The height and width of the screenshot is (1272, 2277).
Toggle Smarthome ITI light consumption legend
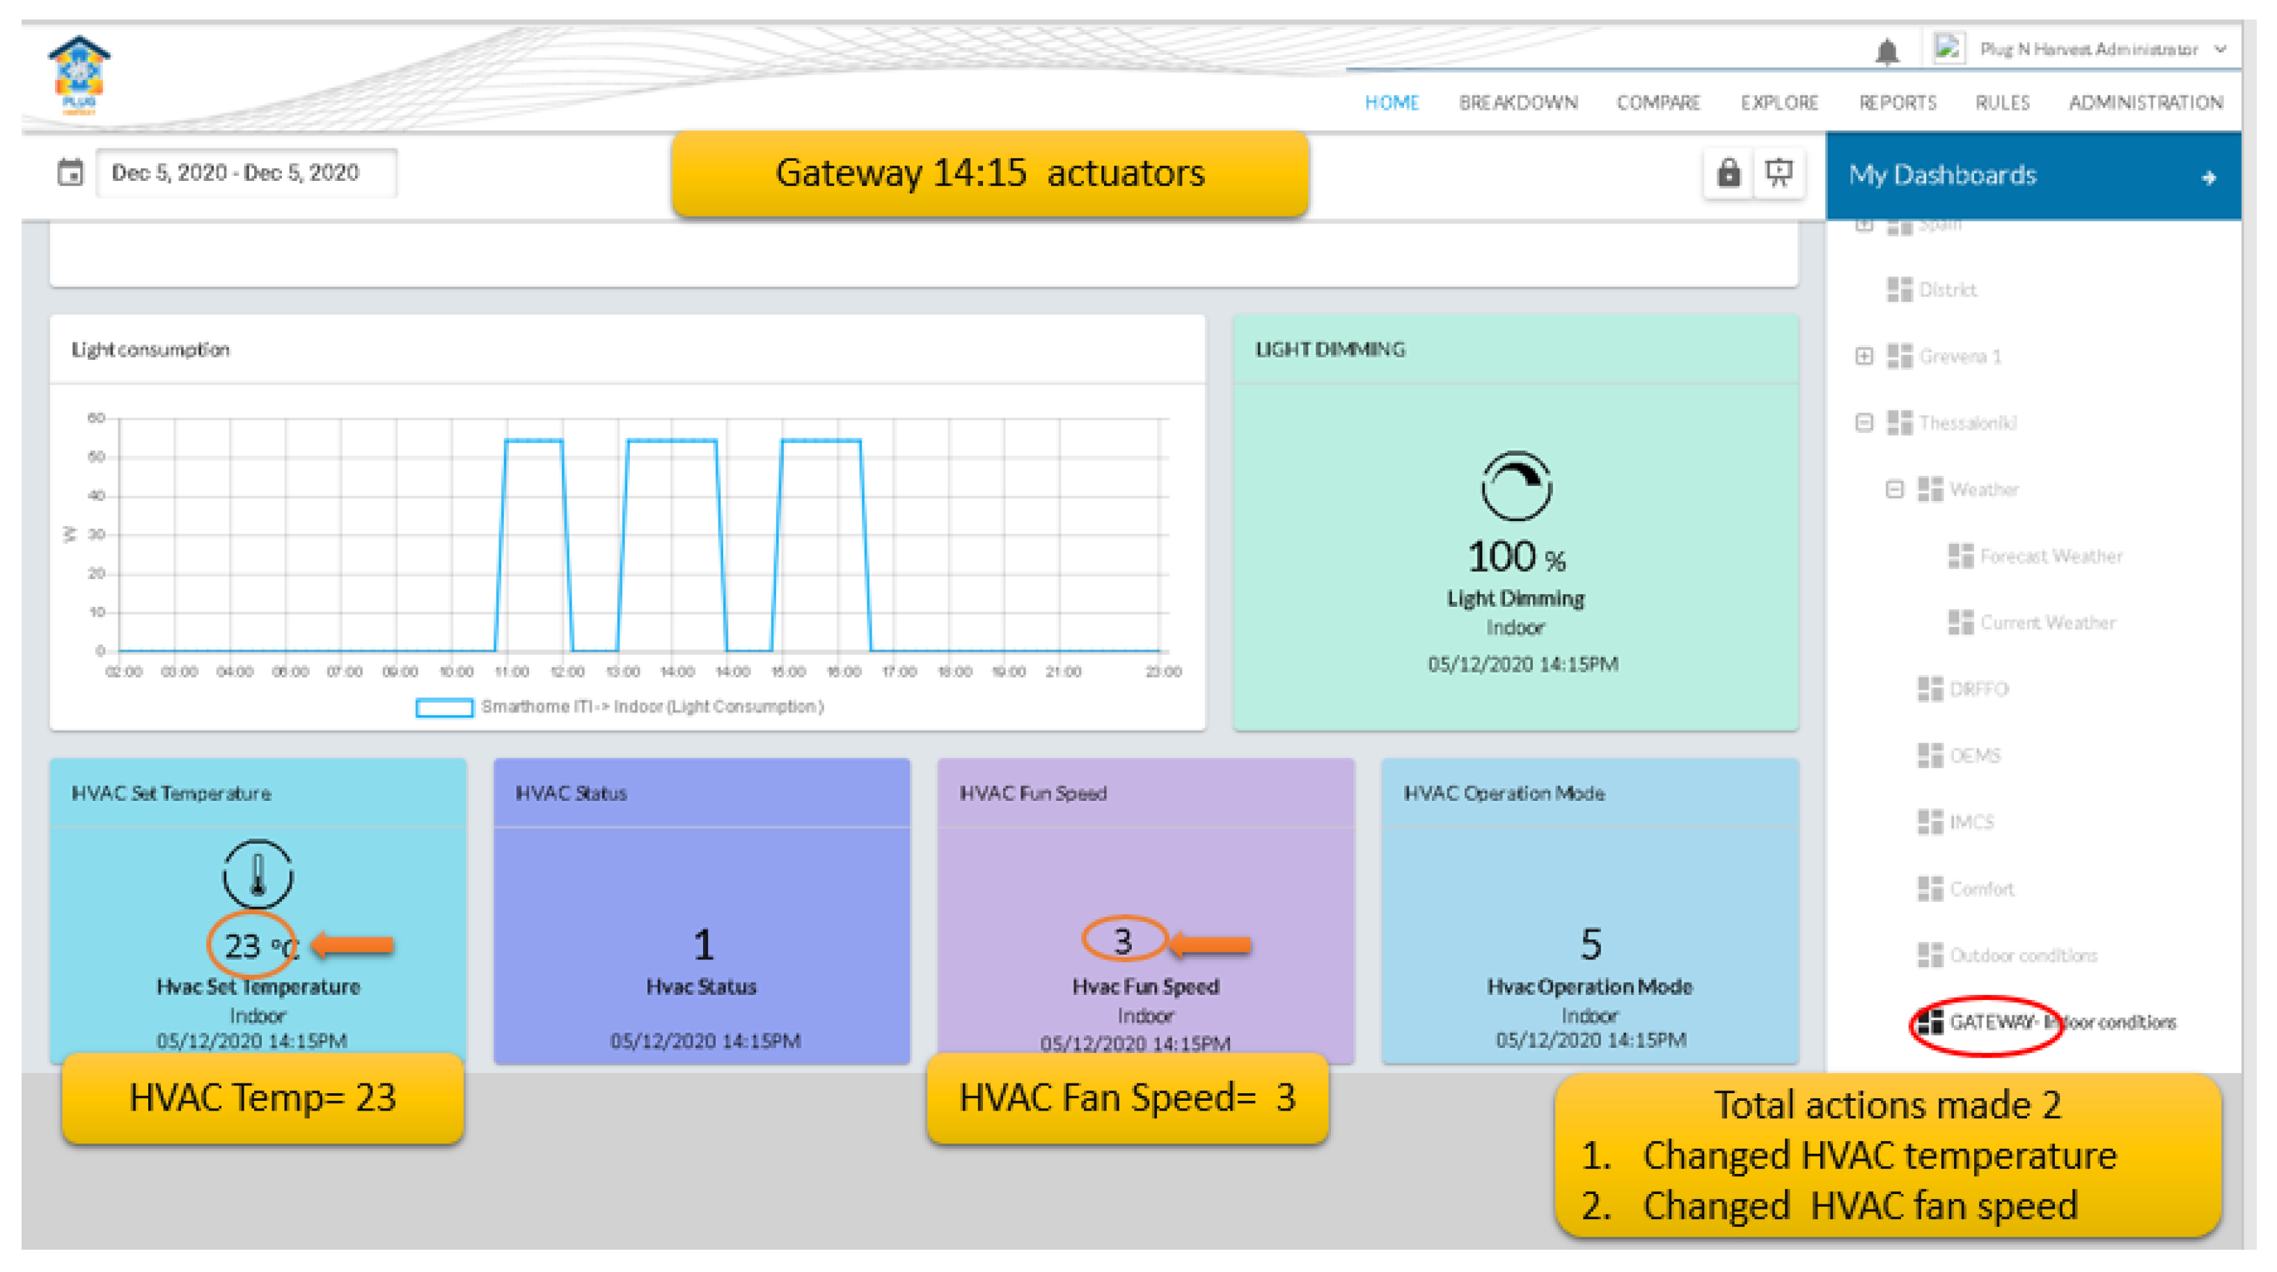click(619, 707)
